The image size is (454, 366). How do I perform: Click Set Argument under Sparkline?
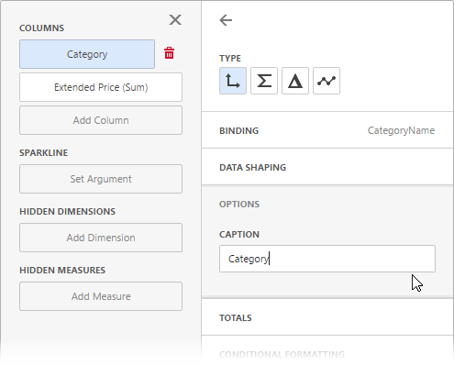(x=101, y=179)
